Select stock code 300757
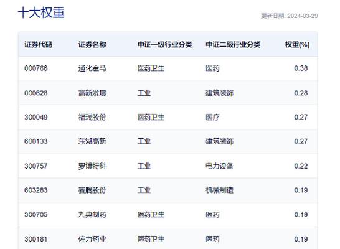This screenshot has height=249, width=340. click(x=36, y=166)
